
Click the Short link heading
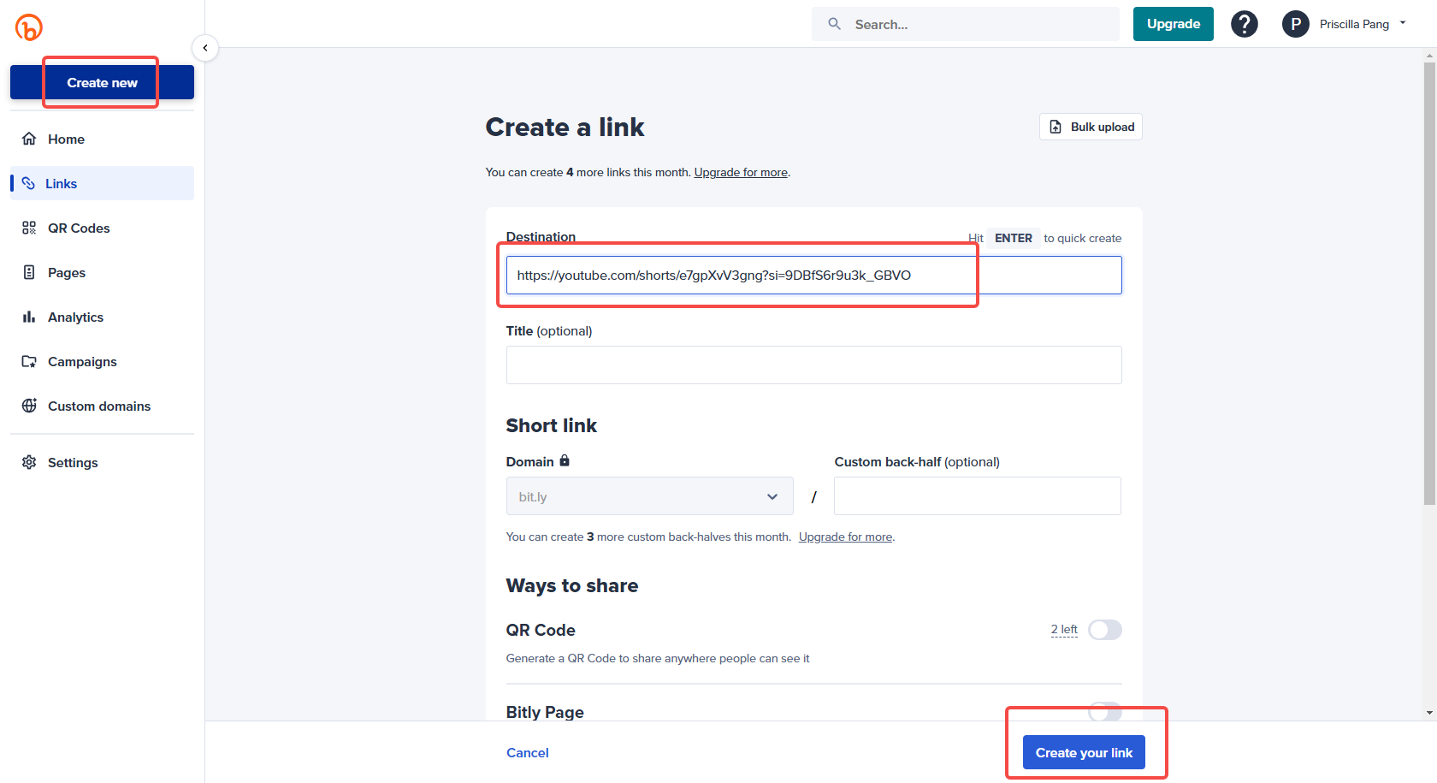tap(551, 425)
